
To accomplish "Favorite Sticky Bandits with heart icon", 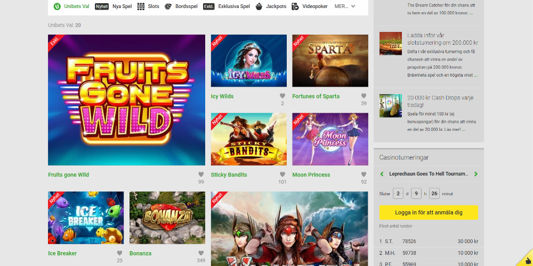I will pos(282,174).
